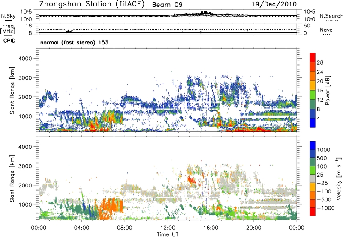
Task: Click 'normal (fast stereo) 153' text
Action: [74, 42]
